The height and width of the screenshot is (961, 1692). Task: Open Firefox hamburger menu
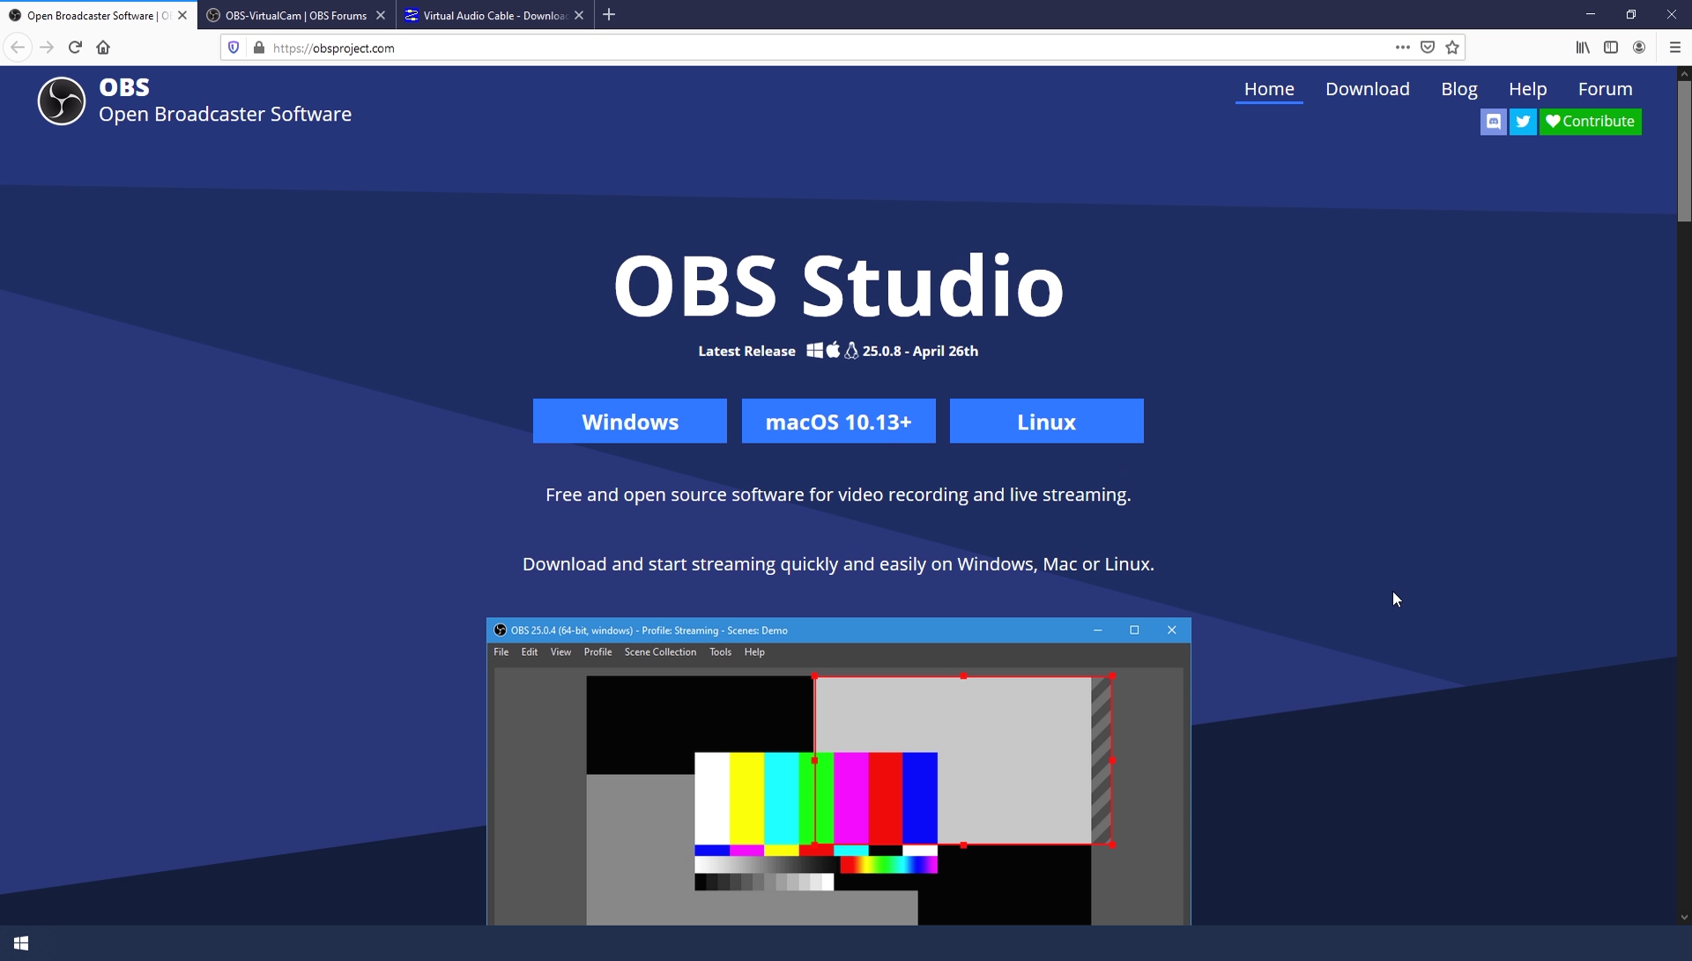(1674, 48)
